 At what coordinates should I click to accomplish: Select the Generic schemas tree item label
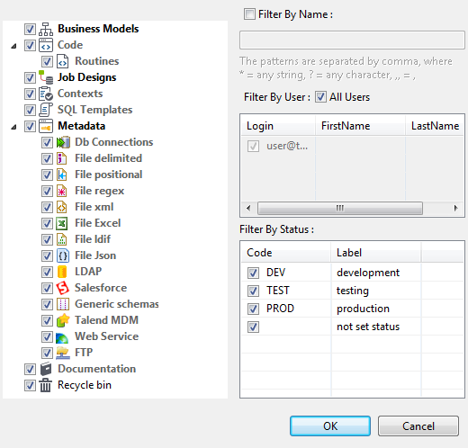click(x=117, y=304)
